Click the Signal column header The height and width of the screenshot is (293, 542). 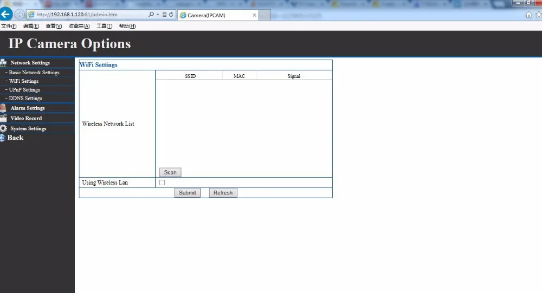(294, 76)
